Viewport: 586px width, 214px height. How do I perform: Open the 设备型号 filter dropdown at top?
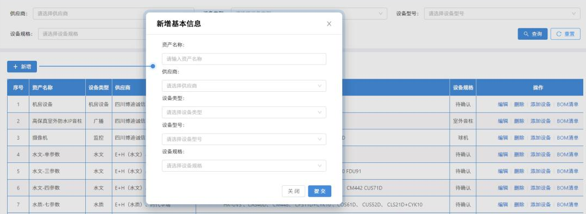[502, 14]
